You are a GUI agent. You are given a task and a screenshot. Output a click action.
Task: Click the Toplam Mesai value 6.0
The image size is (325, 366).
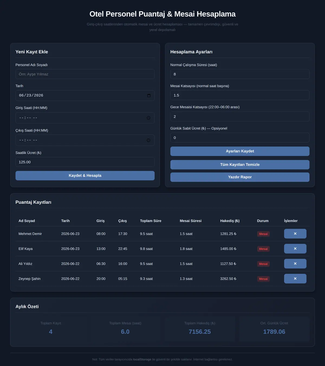pyautogui.click(x=125, y=332)
